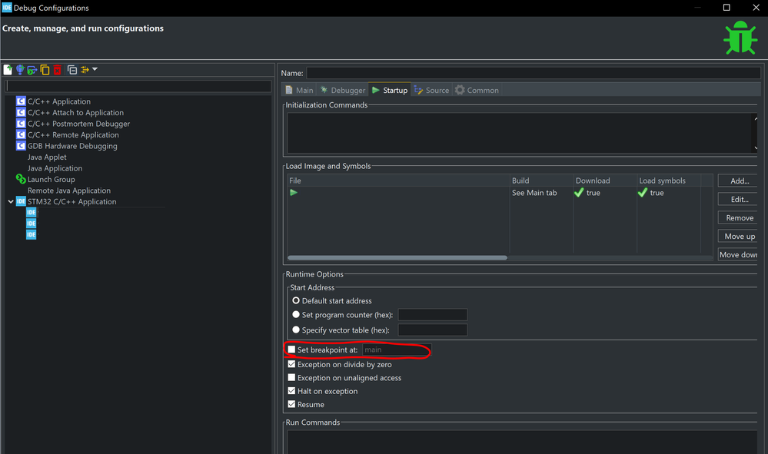
Task: Click the 'See Main tab' cell
Action: tap(534, 193)
